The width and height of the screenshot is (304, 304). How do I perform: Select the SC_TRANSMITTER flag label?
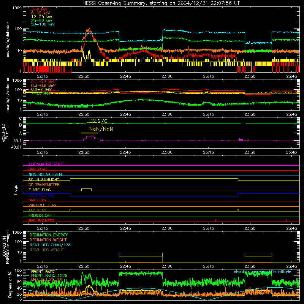(44, 184)
